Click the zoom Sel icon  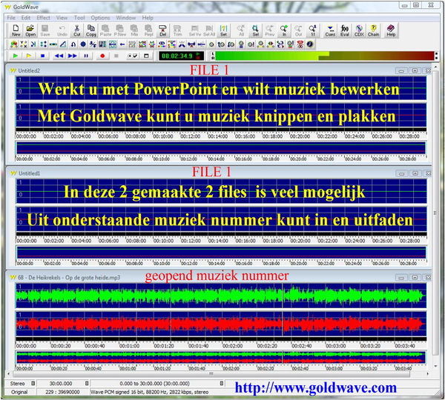pyautogui.click(x=255, y=30)
